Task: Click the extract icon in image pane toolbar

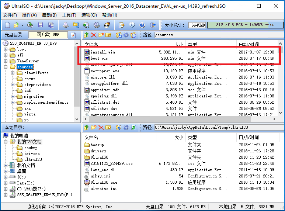Action: tap(118, 35)
